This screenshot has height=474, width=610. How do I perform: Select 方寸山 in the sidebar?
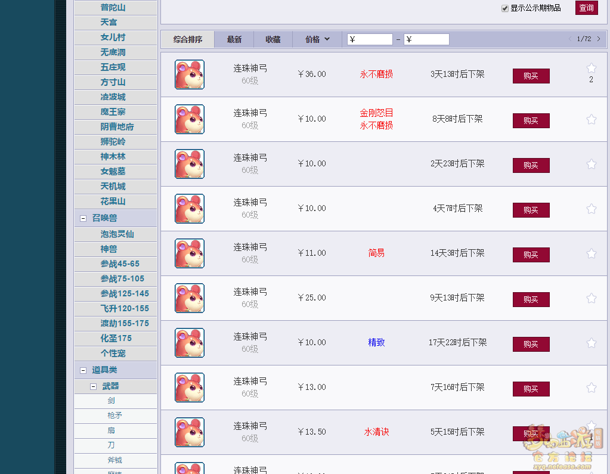tap(116, 82)
